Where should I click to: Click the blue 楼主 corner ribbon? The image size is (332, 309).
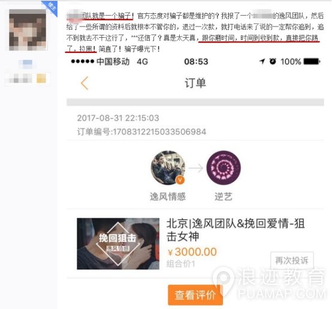51,7
